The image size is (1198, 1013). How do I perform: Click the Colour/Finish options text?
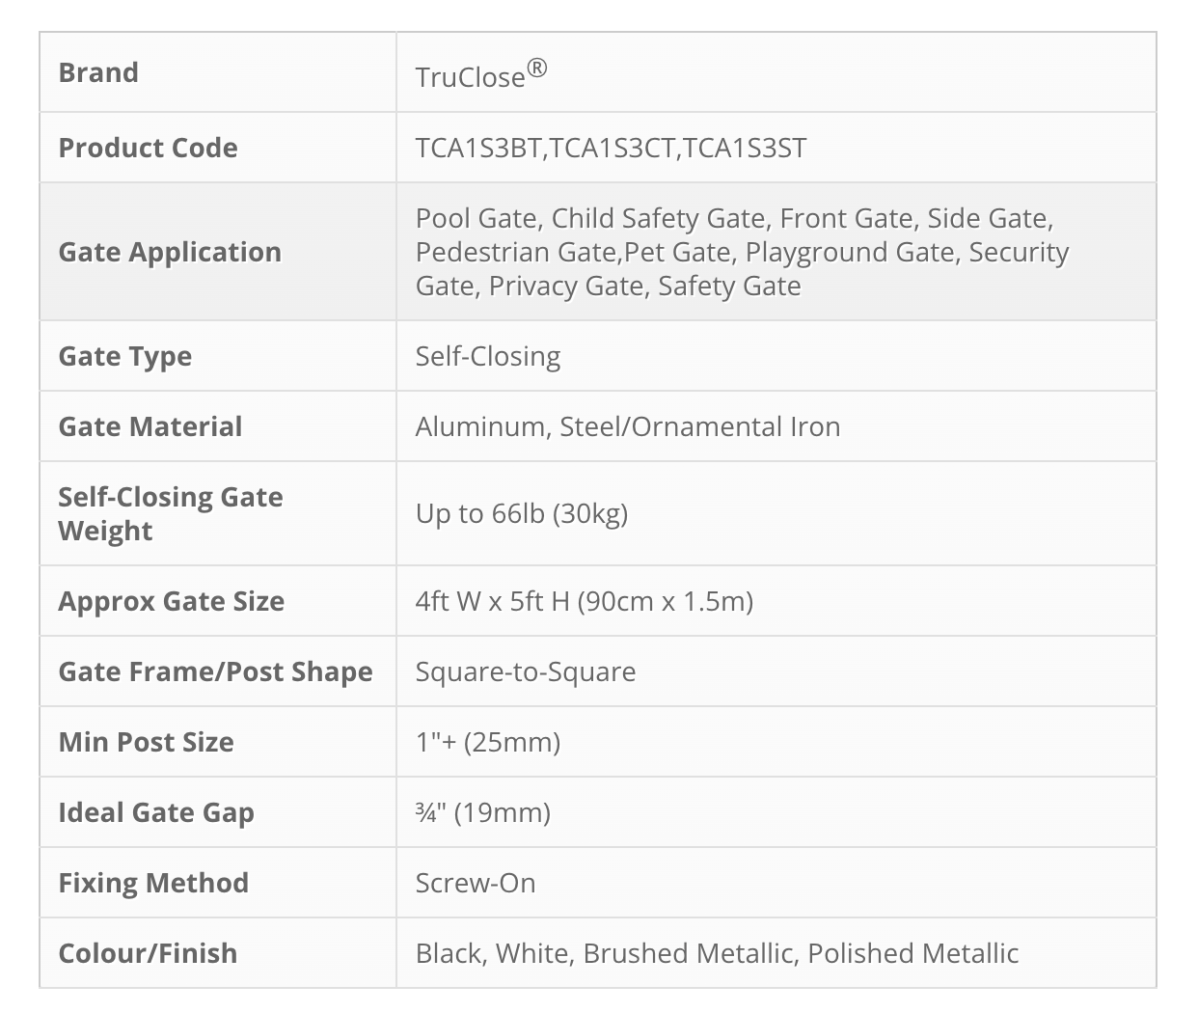point(717,953)
